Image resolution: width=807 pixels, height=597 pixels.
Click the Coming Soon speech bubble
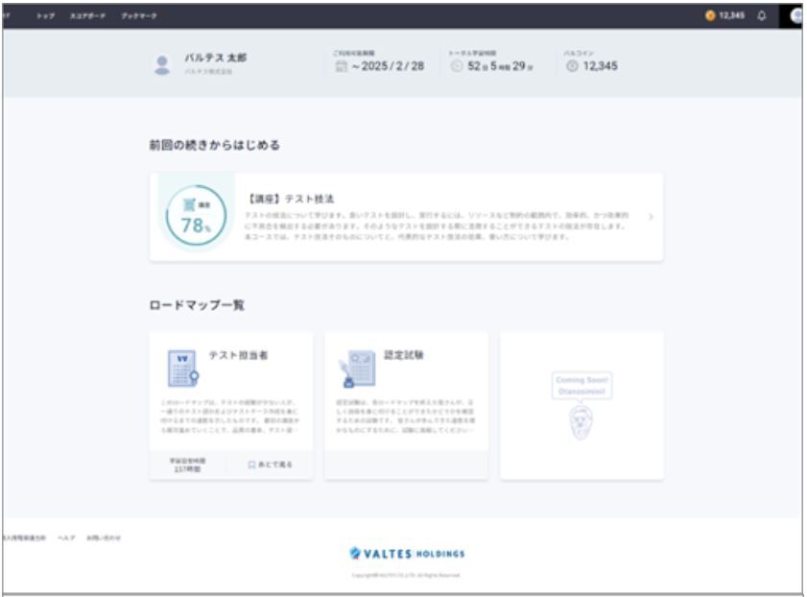(582, 386)
